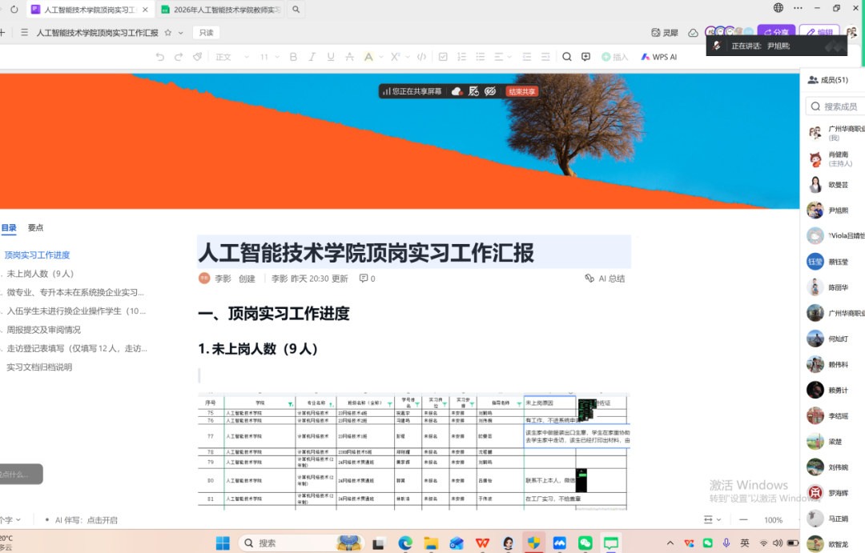Open the find magnifier in the toolbar

click(566, 57)
